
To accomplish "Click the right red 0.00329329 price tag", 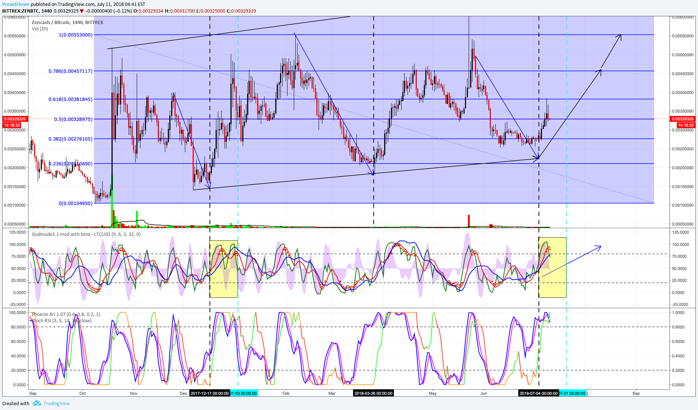I will 683,119.
